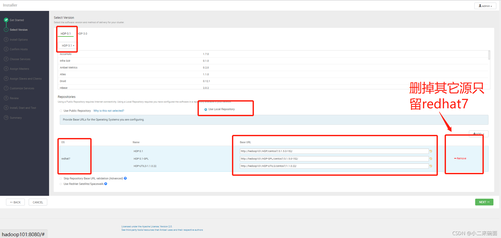Click the HDP-UTILS base URL input field
501x238 pixels.
[x=334, y=166]
